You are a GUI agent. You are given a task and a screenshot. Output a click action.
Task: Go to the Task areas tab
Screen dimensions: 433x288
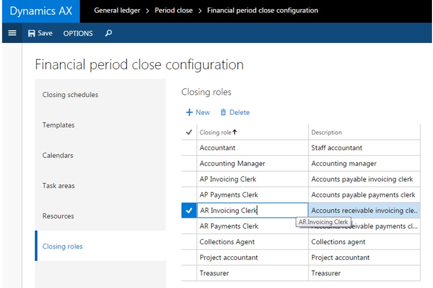tap(59, 186)
